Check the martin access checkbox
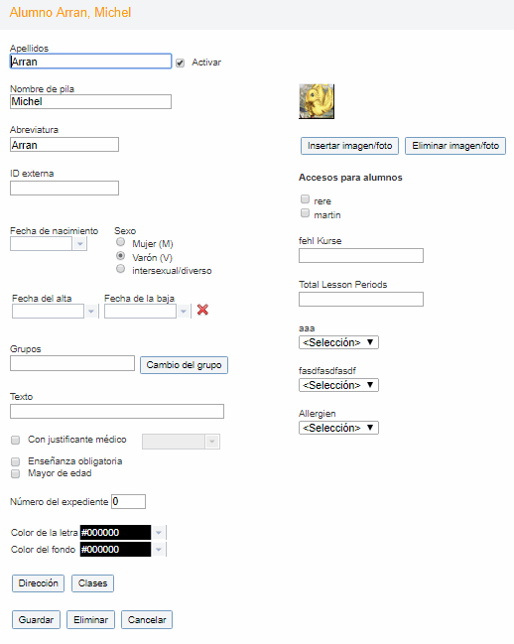The width and height of the screenshot is (514, 644). pyautogui.click(x=305, y=213)
